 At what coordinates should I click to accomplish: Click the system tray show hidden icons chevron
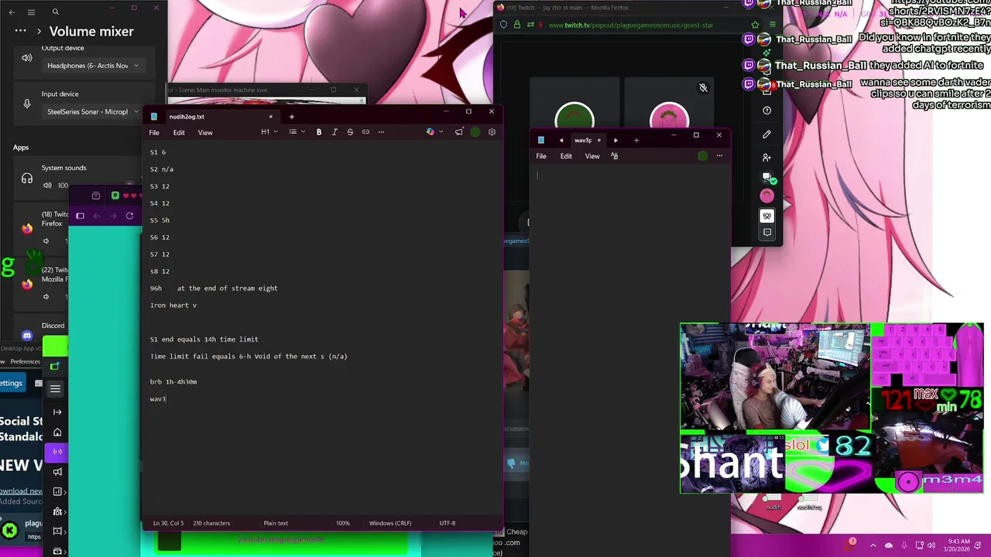tap(873, 545)
